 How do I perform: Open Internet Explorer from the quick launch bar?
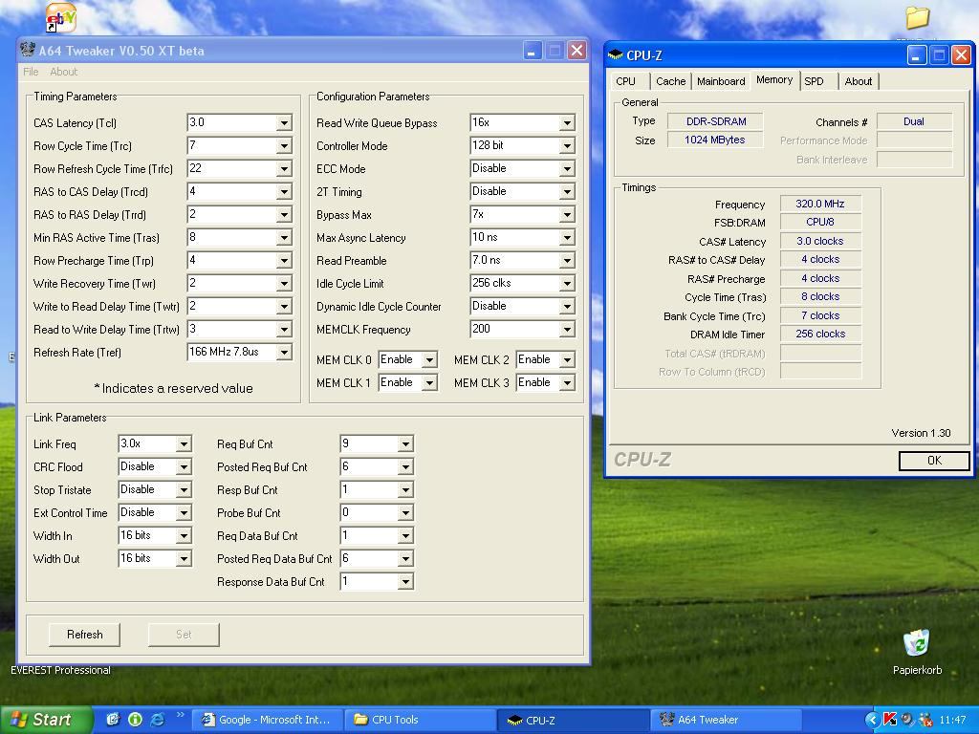pyautogui.click(x=158, y=719)
